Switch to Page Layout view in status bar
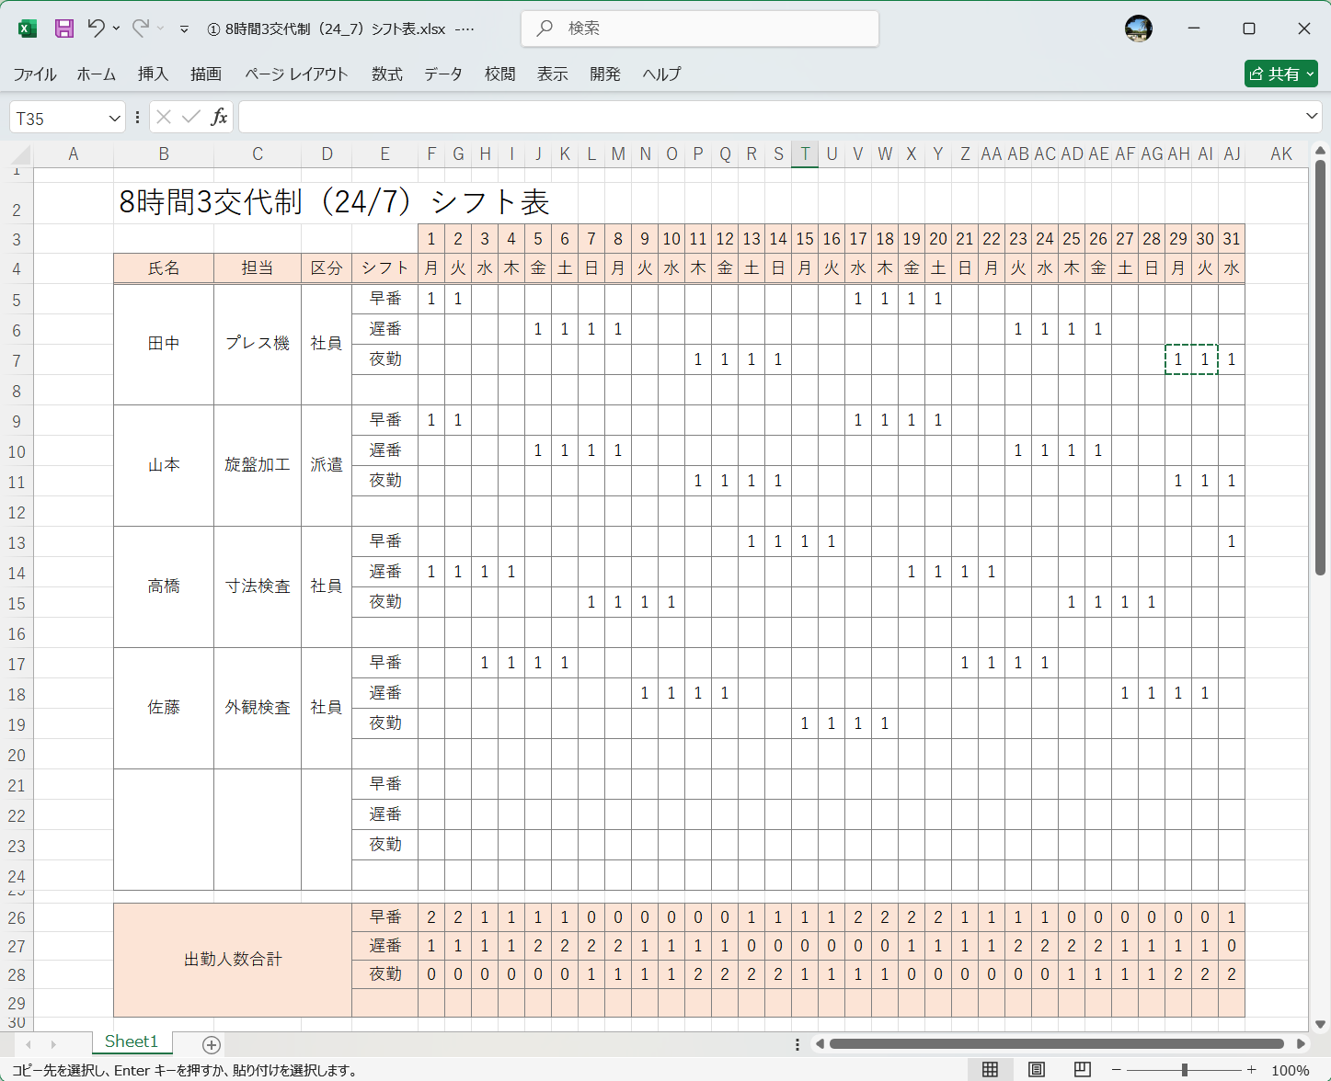The height and width of the screenshot is (1081, 1331). [1036, 1069]
